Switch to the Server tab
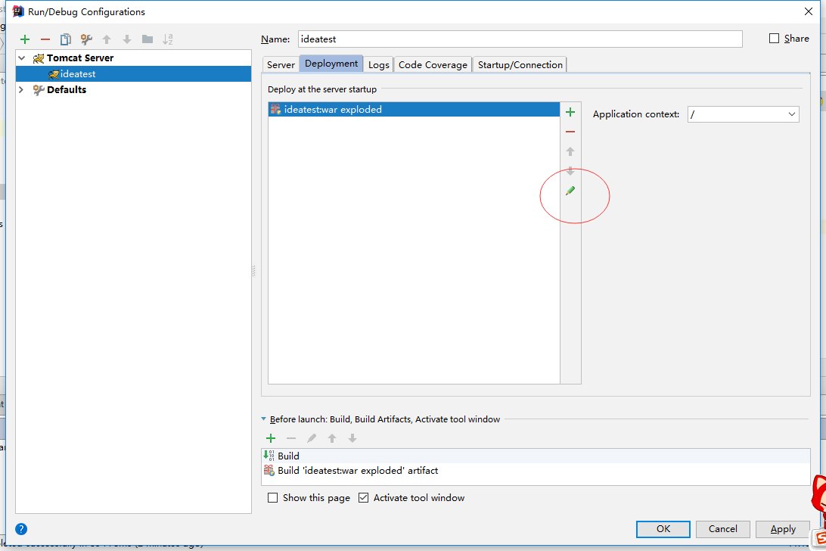826x551 pixels. (281, 65)
